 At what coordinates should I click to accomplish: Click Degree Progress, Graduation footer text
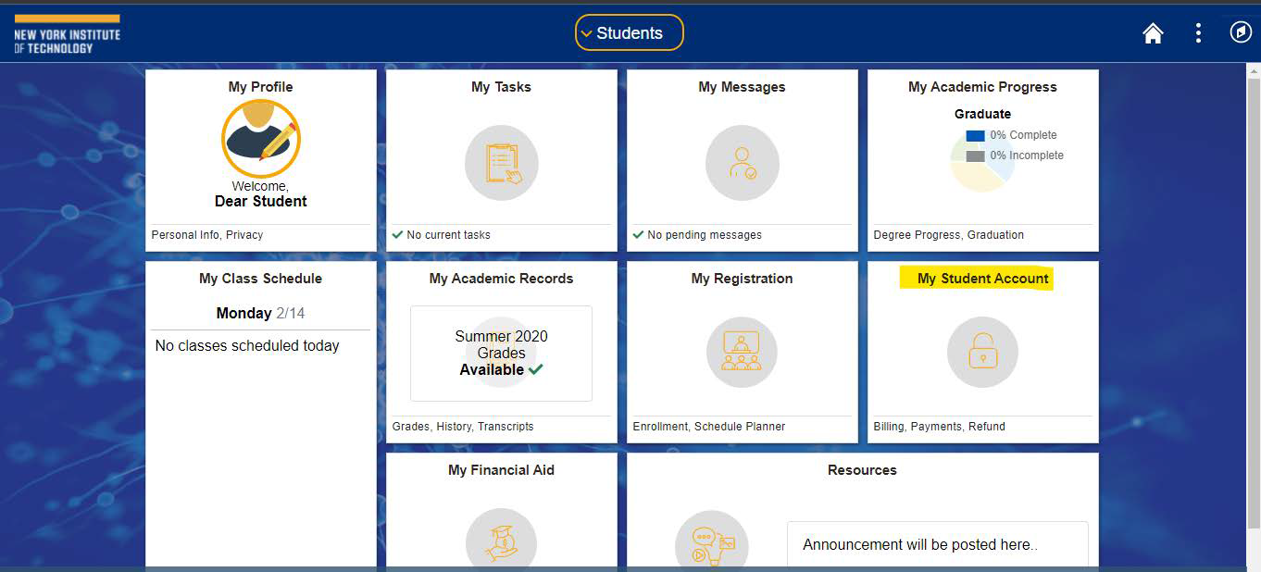[948, 235]
